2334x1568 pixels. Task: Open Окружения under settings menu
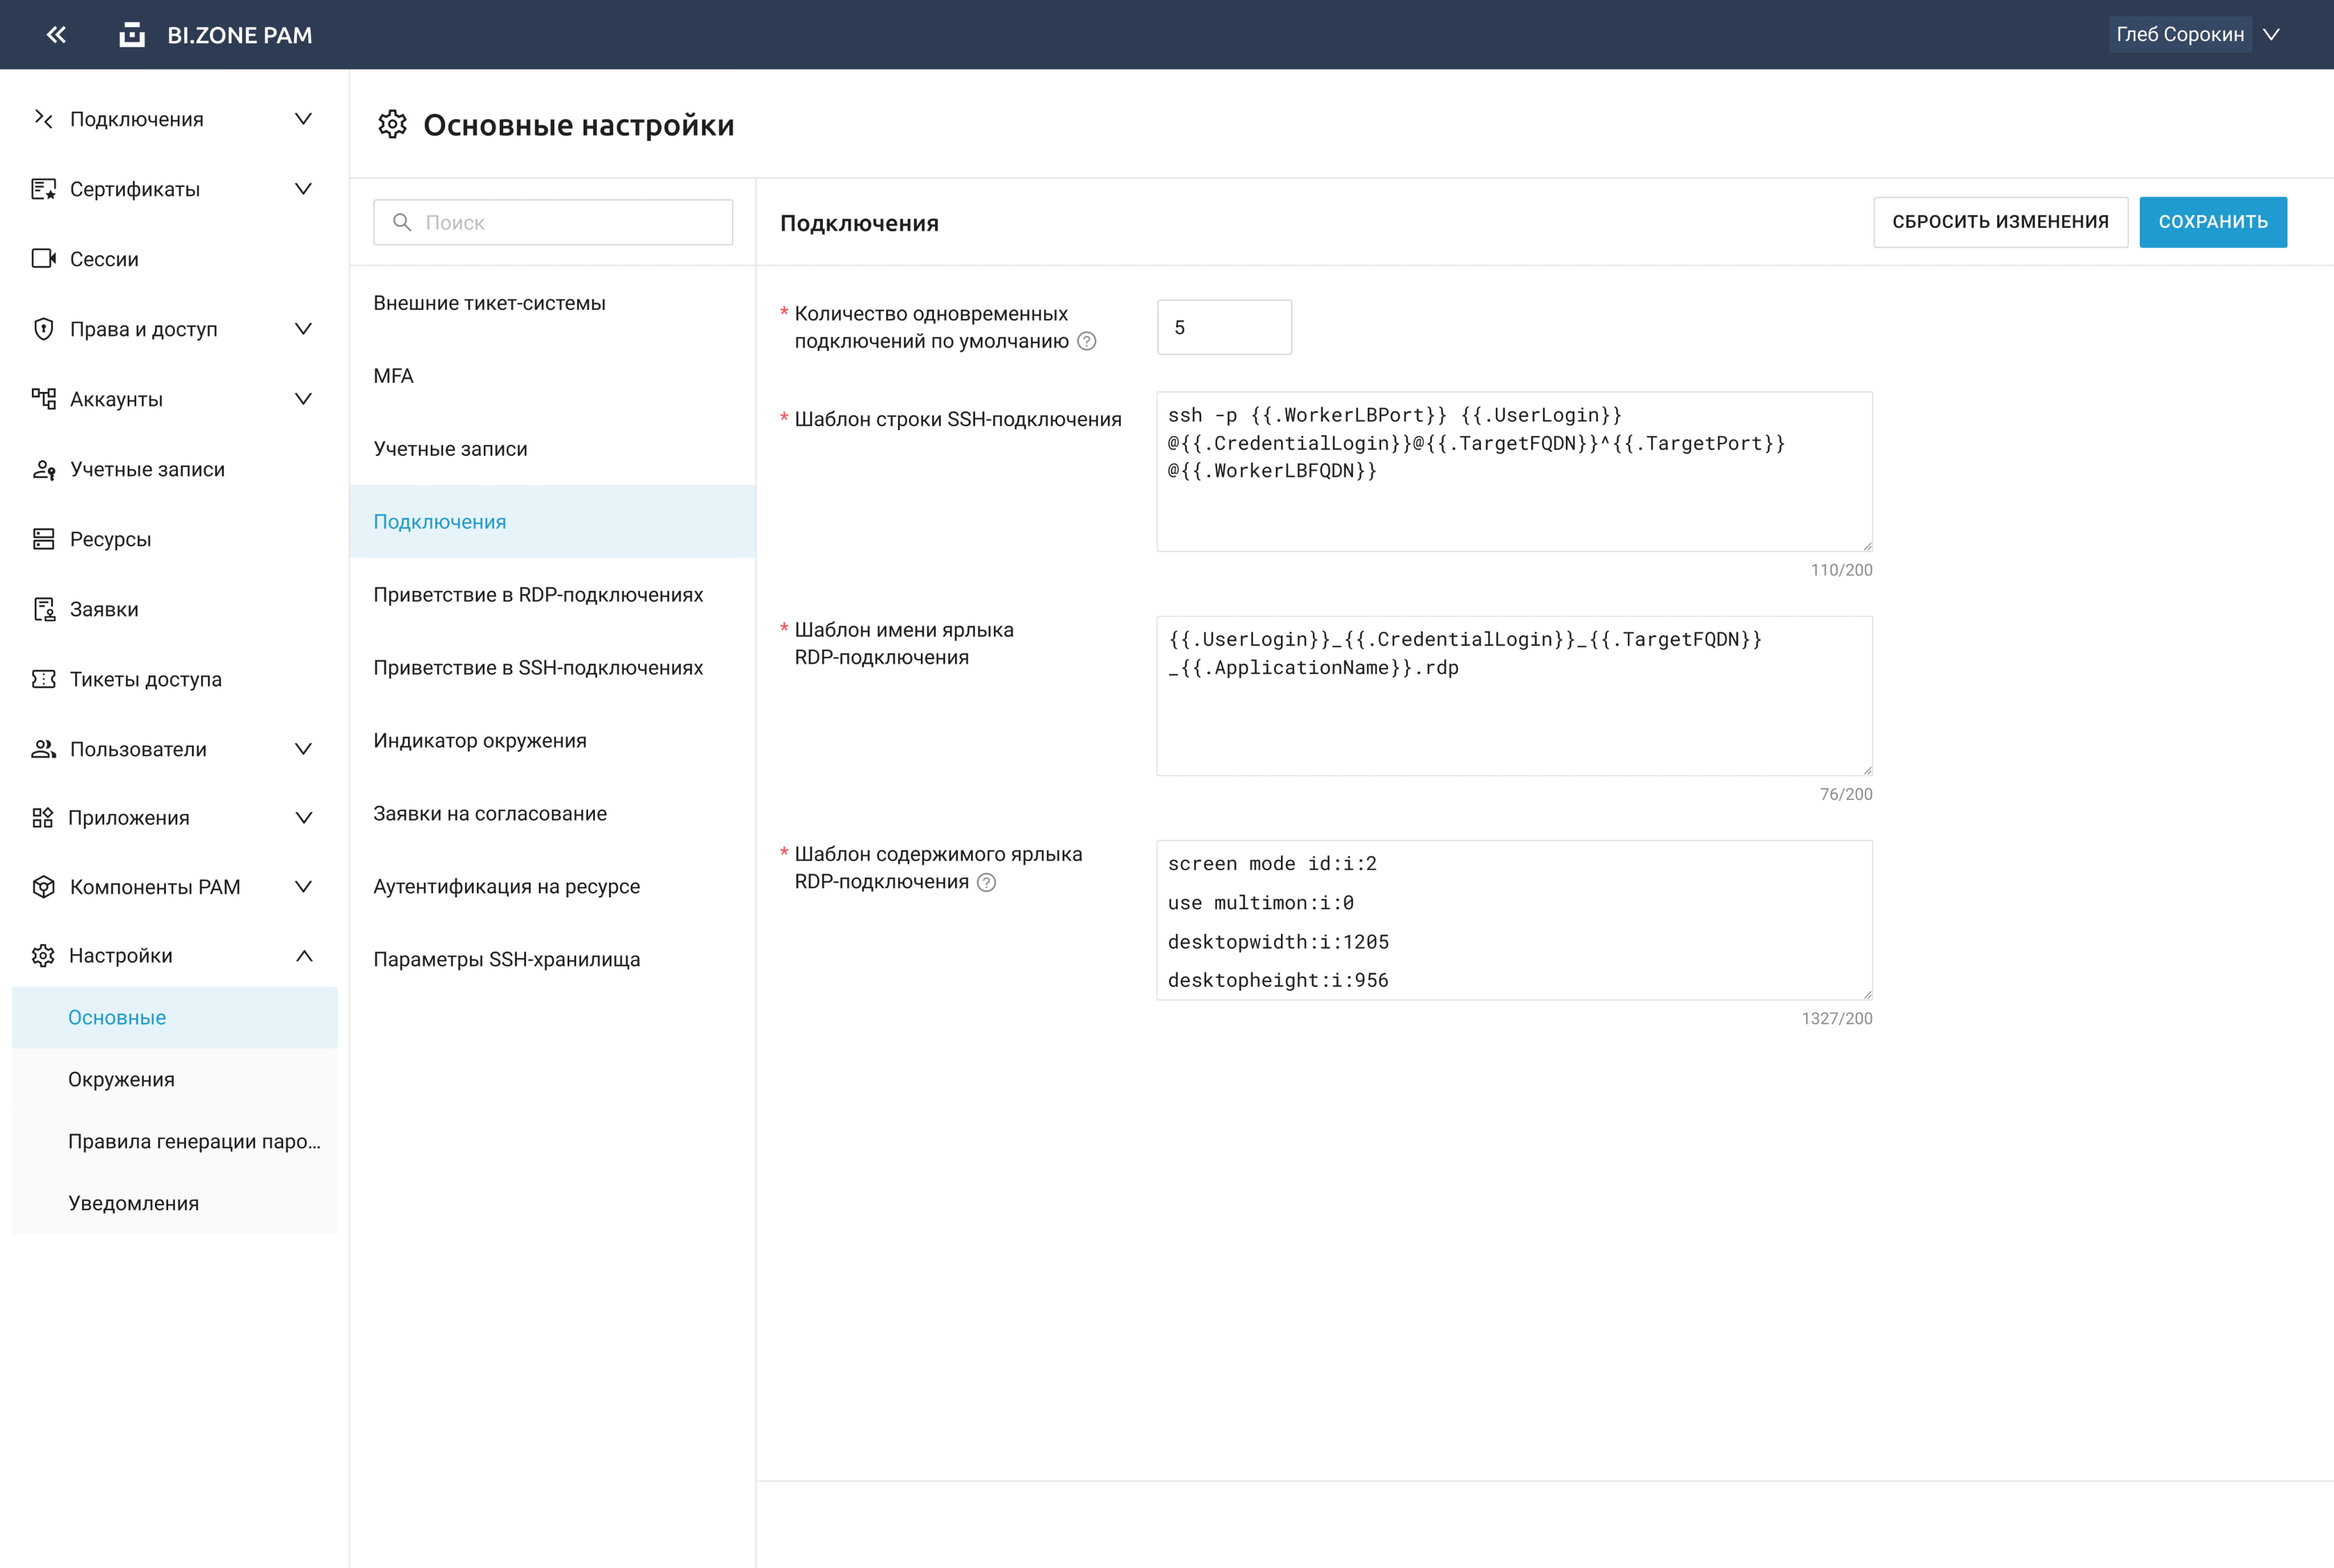click(x=121, y=1080)
